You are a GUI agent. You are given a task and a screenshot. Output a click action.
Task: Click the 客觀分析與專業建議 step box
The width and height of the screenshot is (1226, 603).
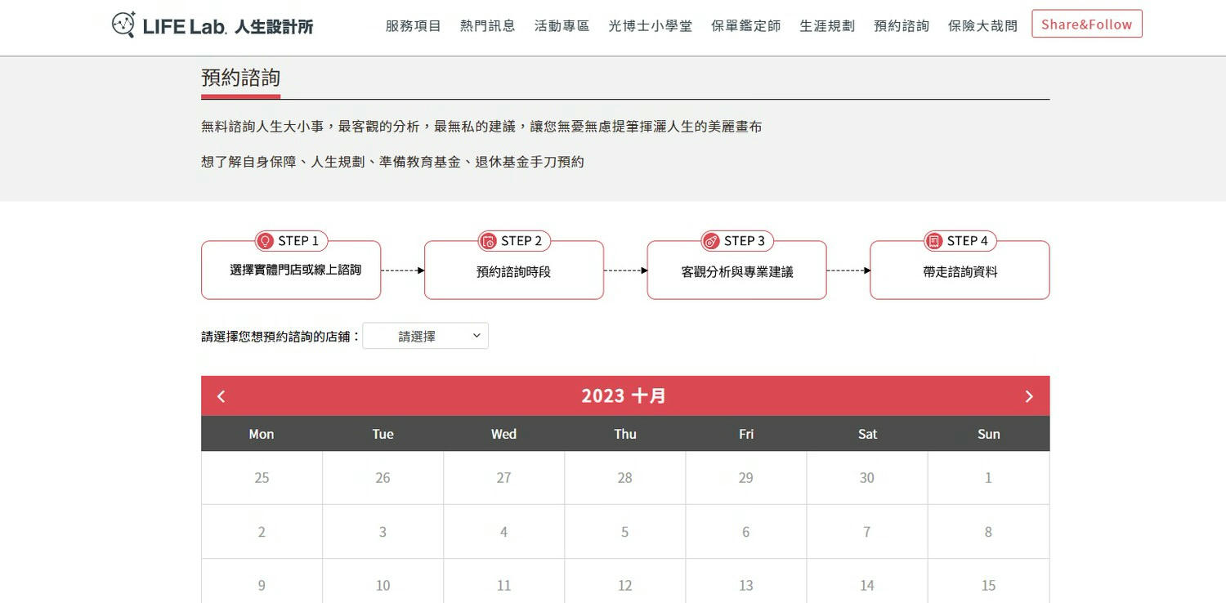737,270
